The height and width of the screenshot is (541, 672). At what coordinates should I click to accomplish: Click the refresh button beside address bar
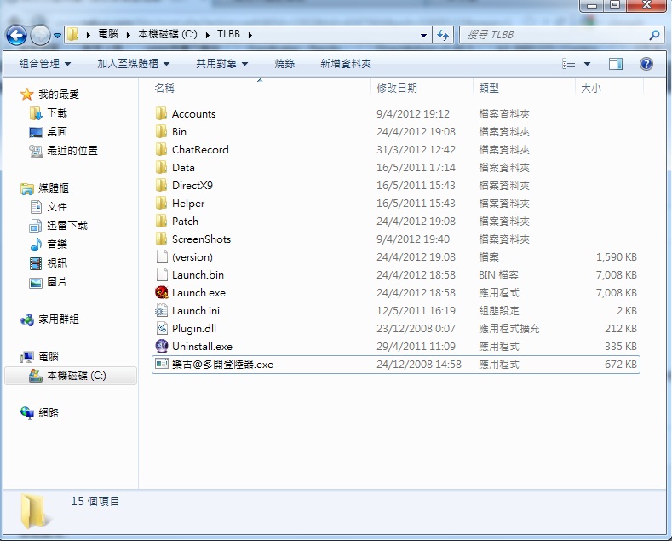443,35
